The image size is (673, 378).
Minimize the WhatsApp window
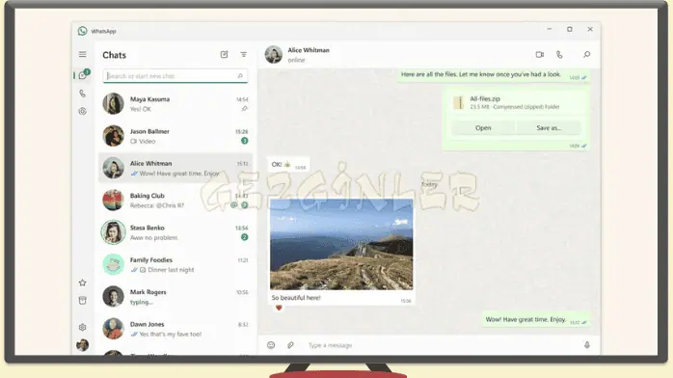click(x=549, y=29)
